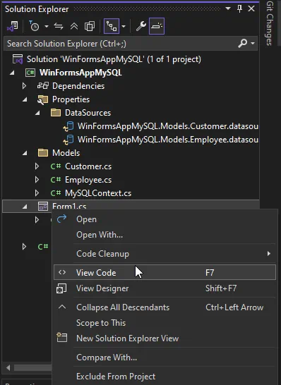Select the Properties folder
Image resolution: width=281 pixels, height=385 pixels.
[71, 99]
